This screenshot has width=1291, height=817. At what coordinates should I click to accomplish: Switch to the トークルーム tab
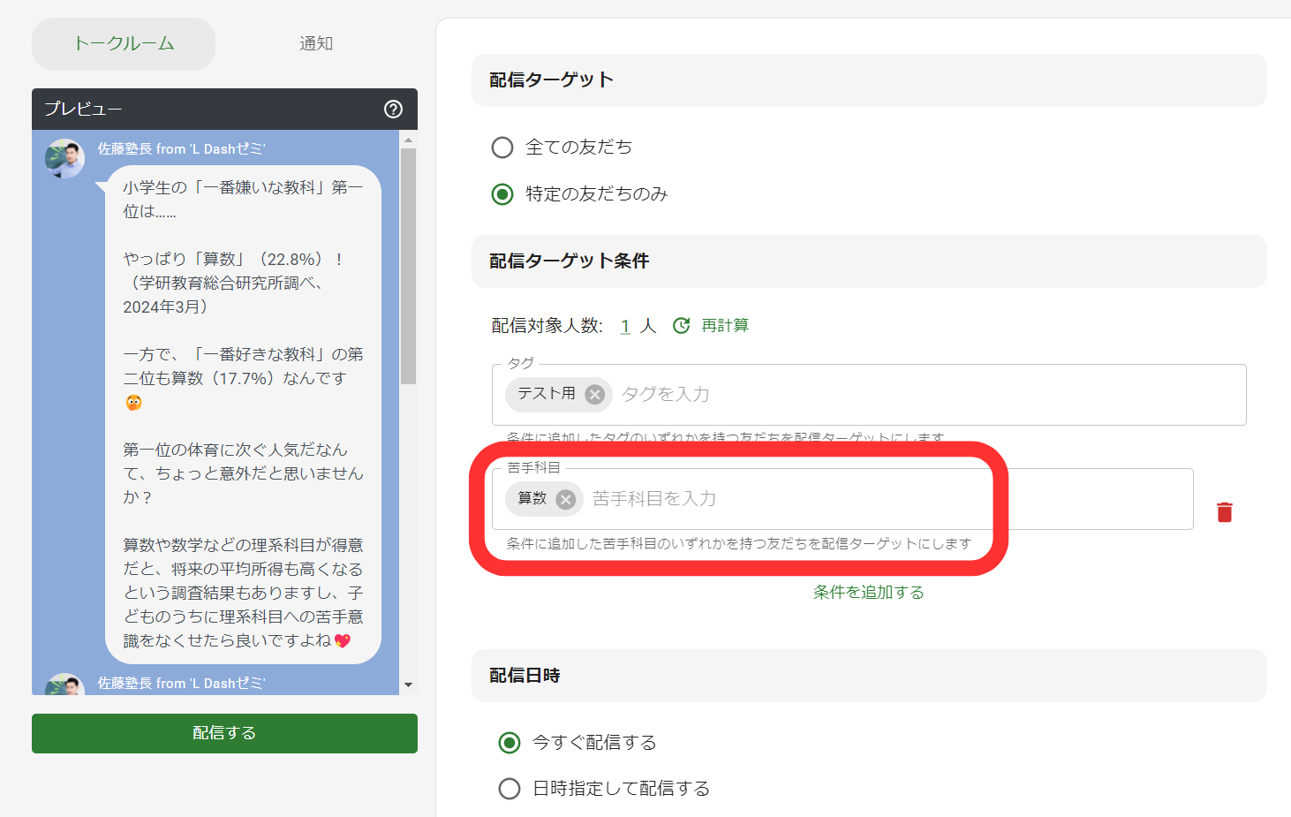click(123, 43)
